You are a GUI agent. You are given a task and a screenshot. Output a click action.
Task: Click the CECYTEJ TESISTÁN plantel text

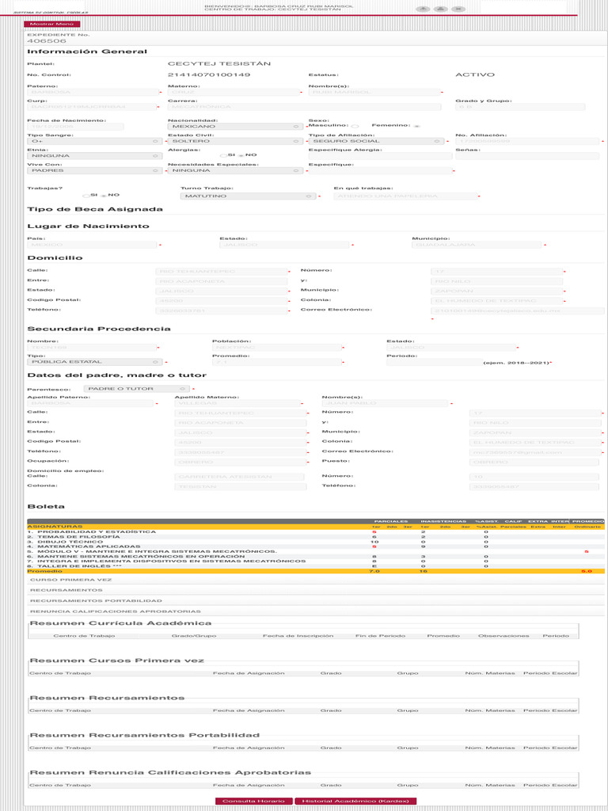tap(219, 63)
